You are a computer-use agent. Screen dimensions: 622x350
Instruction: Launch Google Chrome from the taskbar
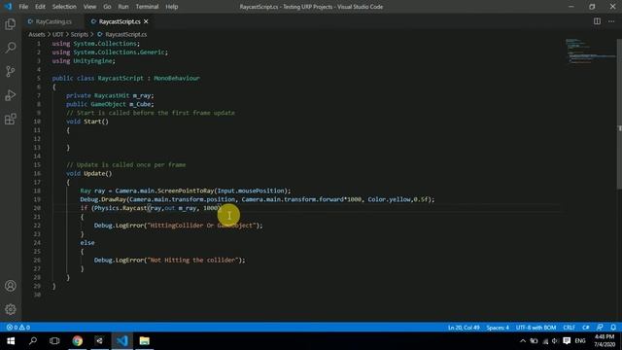coord(78,341)
